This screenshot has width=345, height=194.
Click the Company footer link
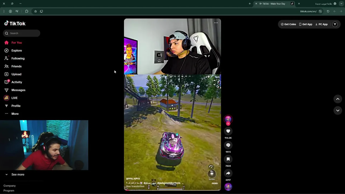coord(9,186)
